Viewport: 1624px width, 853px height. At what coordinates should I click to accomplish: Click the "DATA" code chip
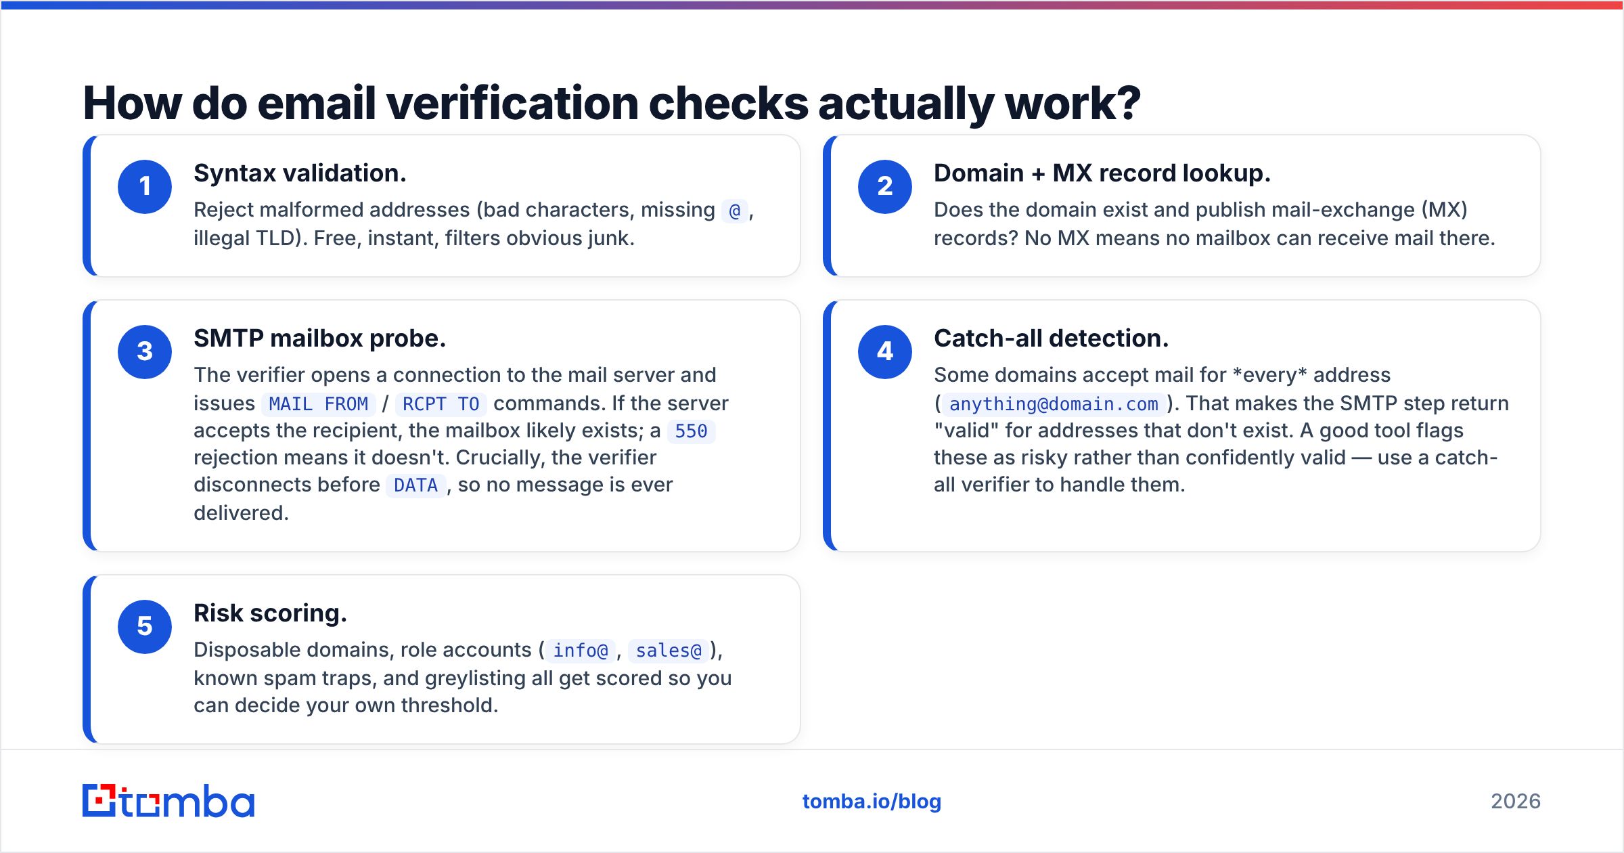click(x=415, y=485)
